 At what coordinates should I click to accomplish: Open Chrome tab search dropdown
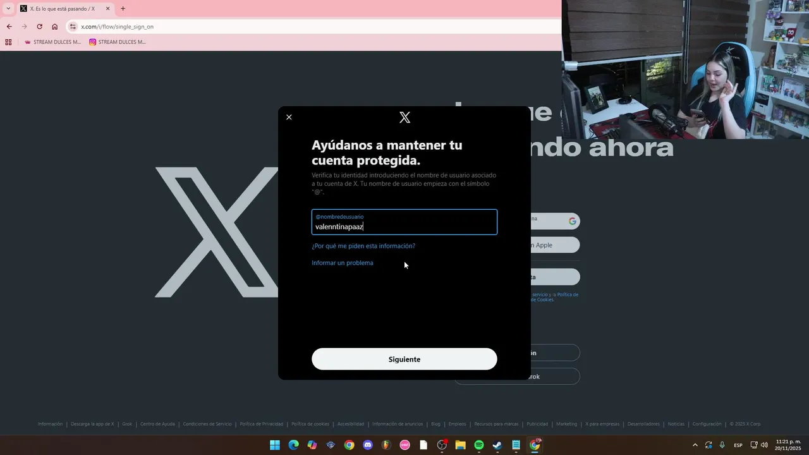point(8,8)
